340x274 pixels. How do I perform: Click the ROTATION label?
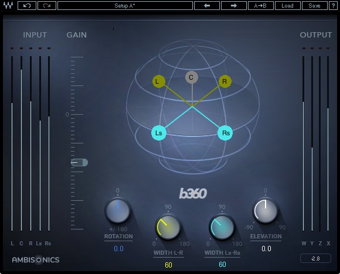pos(118,237)
